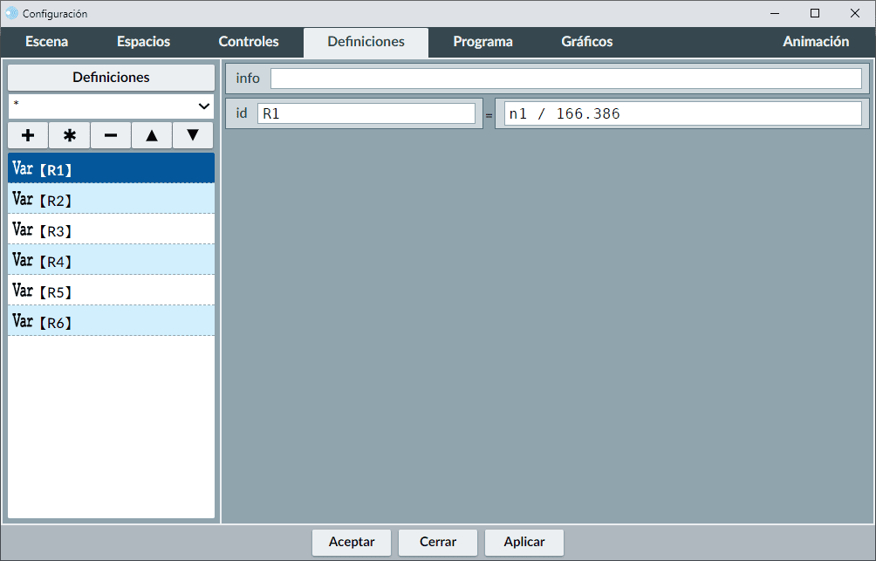Move definition up with up arrow
Screen dimensions: 876x561
[152, 135]
